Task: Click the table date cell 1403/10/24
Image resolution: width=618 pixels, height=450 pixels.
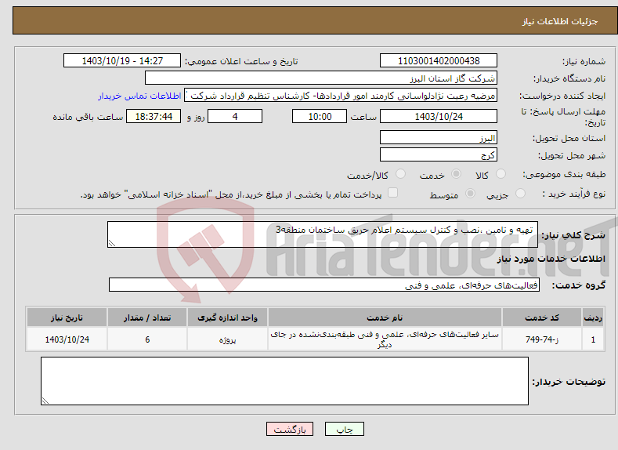Action: point(67,339)
